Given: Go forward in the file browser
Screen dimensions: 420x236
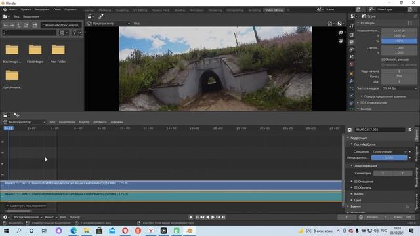Looking at the screenshot, I should (x=12, y=25).
